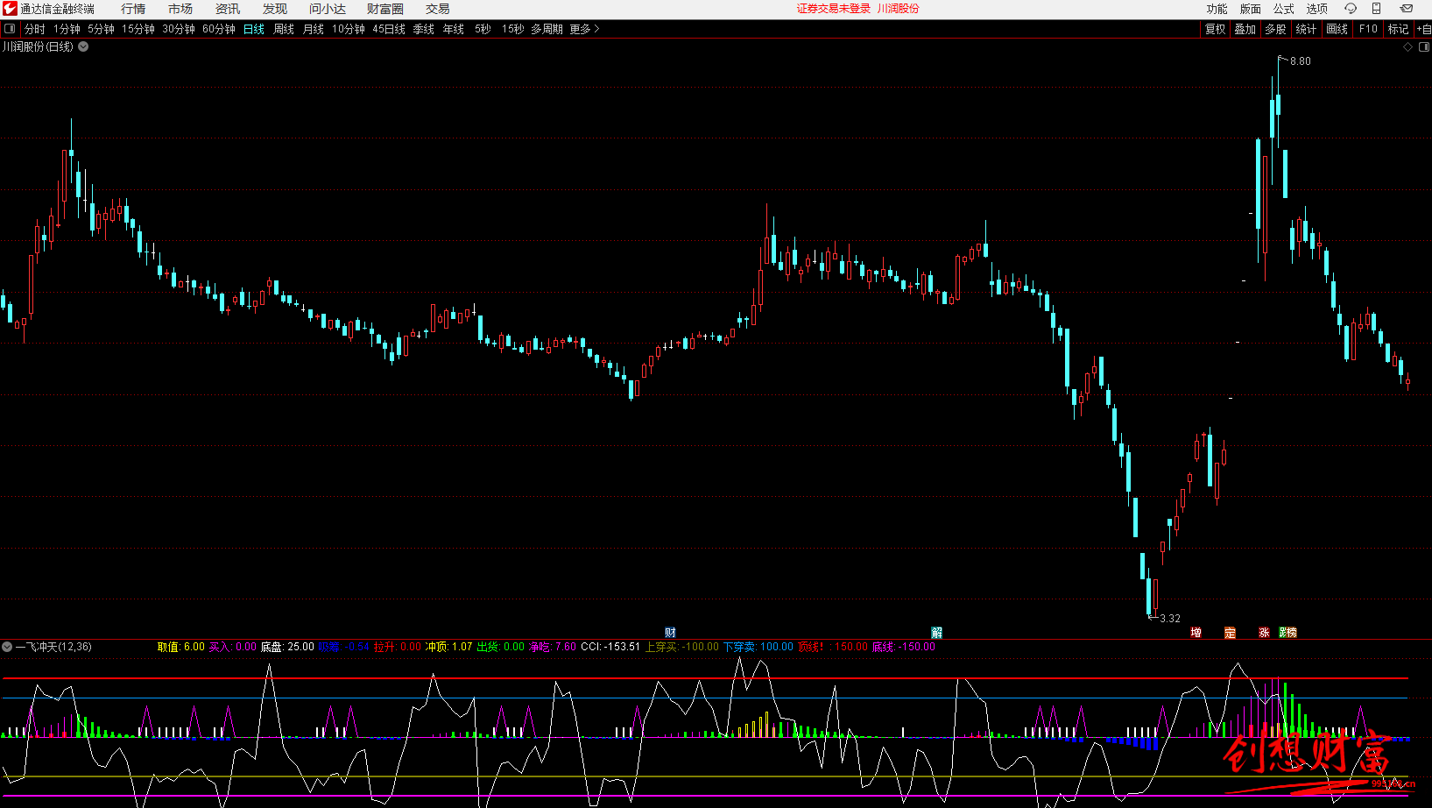Click the 复权 button
Image resolution: width=1432 pixels, height=808 pixels.
(1215, 29)
